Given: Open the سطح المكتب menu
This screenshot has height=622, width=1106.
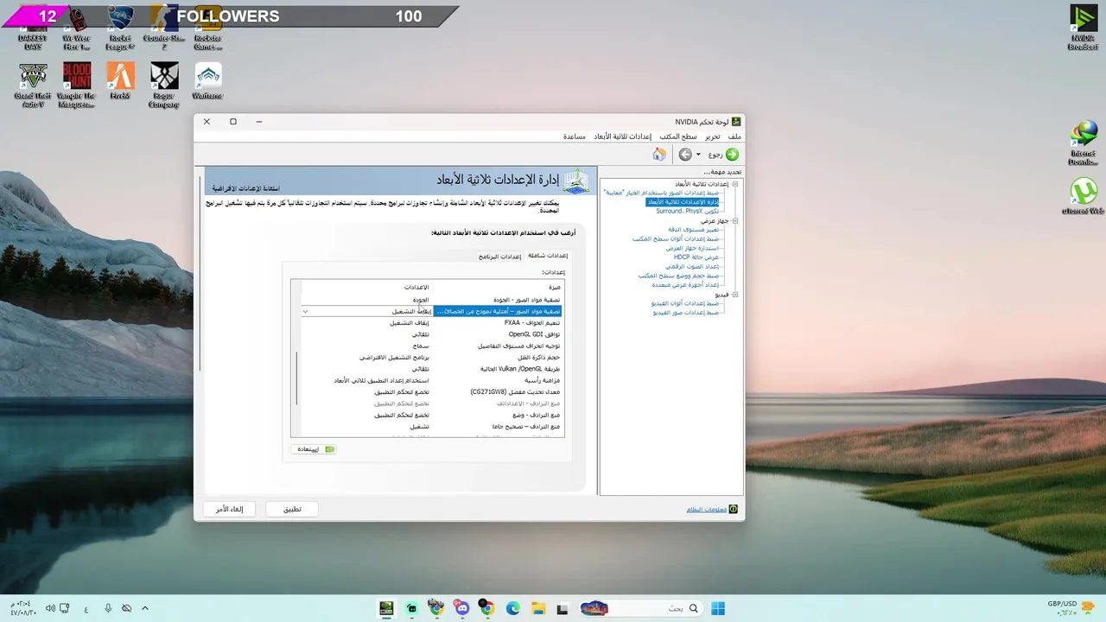Looking at the screenshot, I should (678, 136).
